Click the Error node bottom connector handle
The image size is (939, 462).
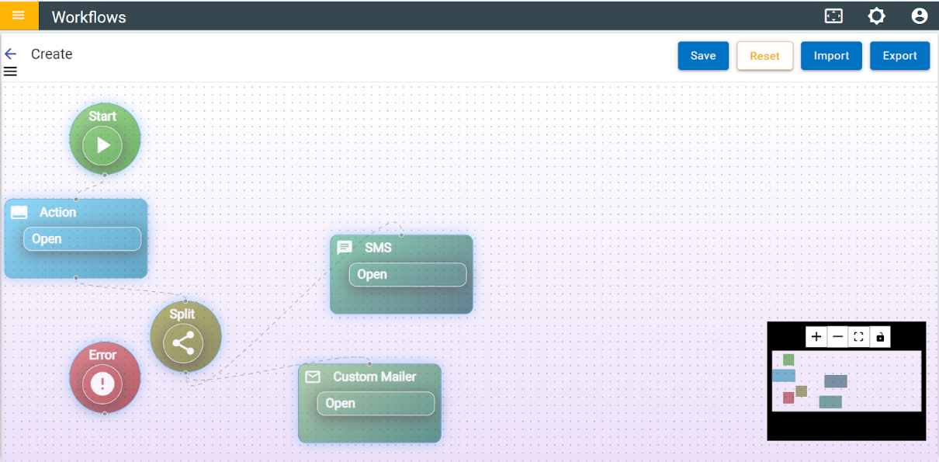click(105, 413)
